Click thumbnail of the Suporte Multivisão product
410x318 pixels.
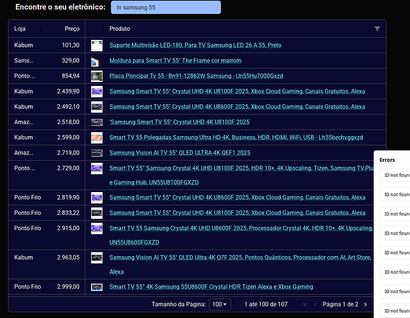pyautogui.click(x=97, y=45)
